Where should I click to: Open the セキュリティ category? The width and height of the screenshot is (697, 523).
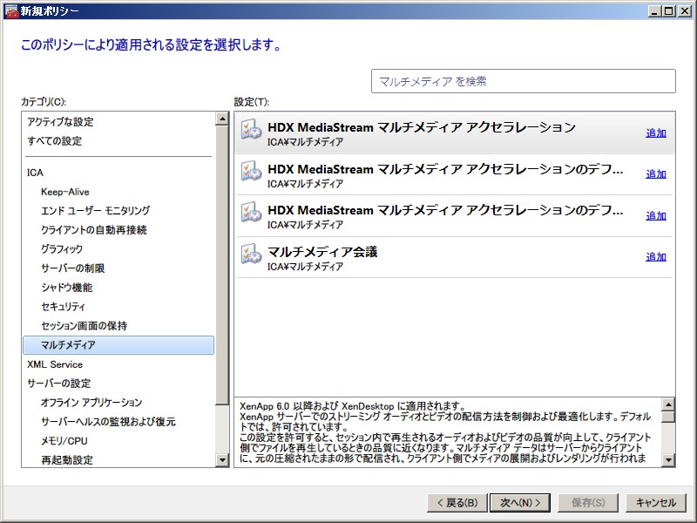tap(63, 307)
